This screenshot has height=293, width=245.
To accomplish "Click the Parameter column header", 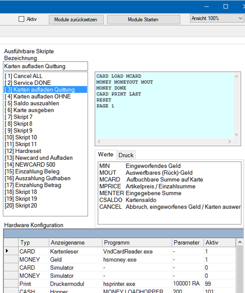I will 188,243.
